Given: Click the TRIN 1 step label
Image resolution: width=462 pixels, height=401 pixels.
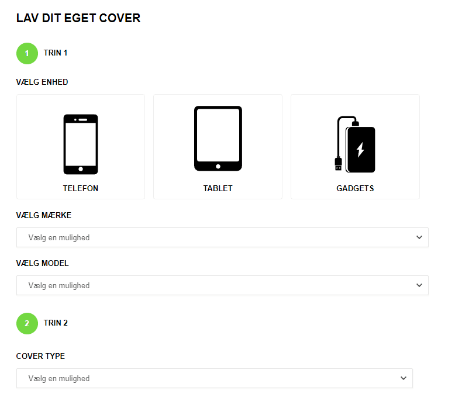Looking at the screenshot, I should [x=56, y=53].
